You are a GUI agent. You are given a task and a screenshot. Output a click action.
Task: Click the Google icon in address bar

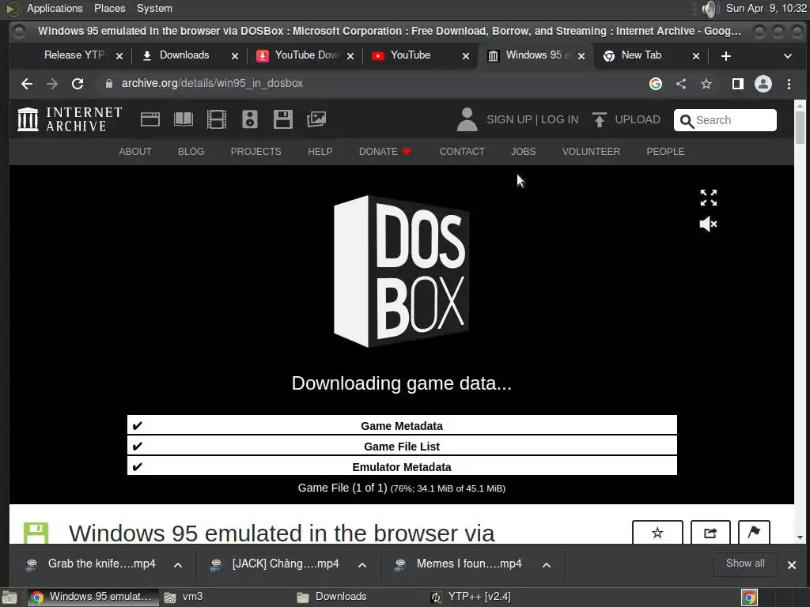(x=656, y=84)
